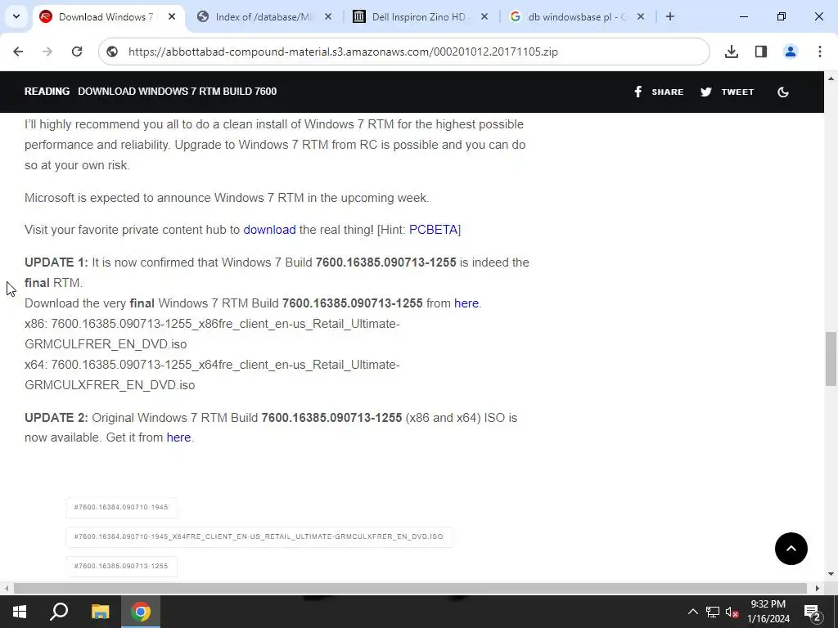
Task: Open the Chrome side panel
Action: pos(761,52)
